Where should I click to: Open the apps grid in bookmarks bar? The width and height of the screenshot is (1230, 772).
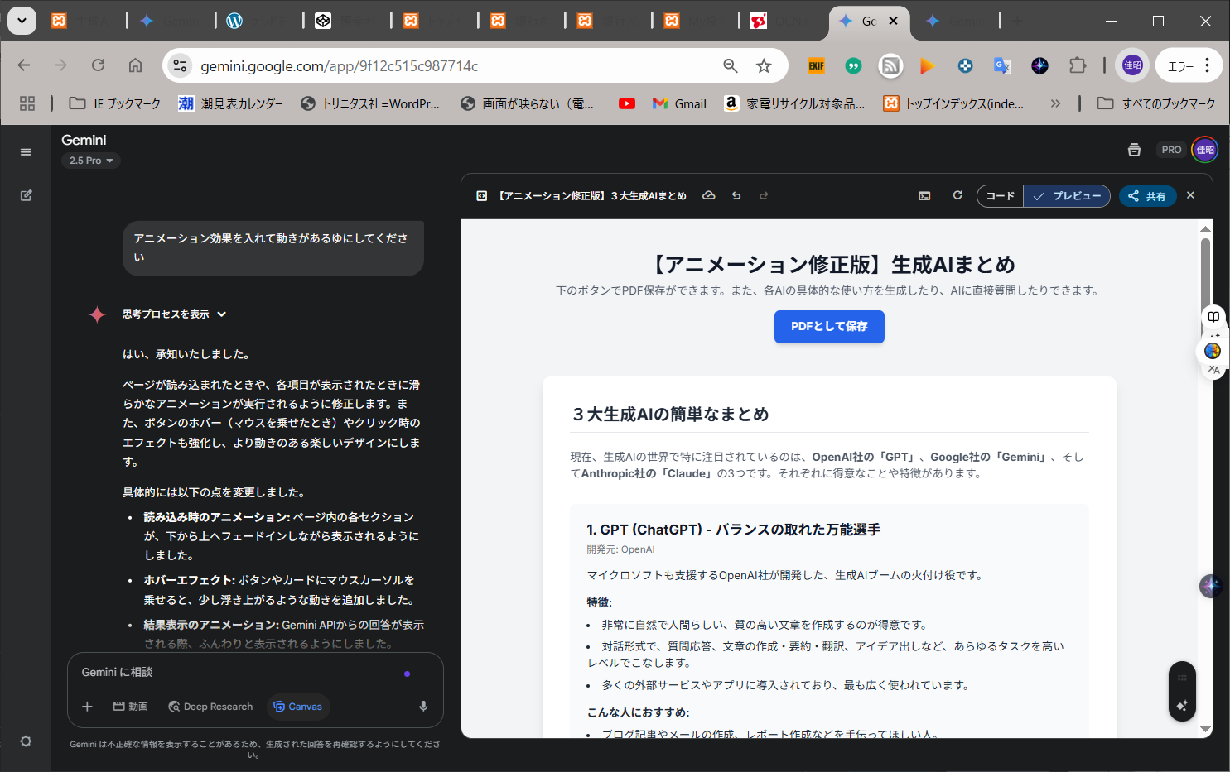(27, 103)
